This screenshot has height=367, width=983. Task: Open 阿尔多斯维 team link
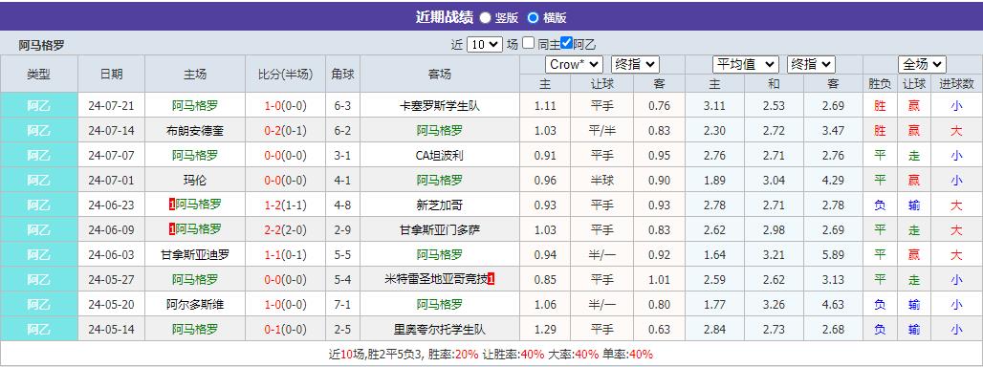195,304
